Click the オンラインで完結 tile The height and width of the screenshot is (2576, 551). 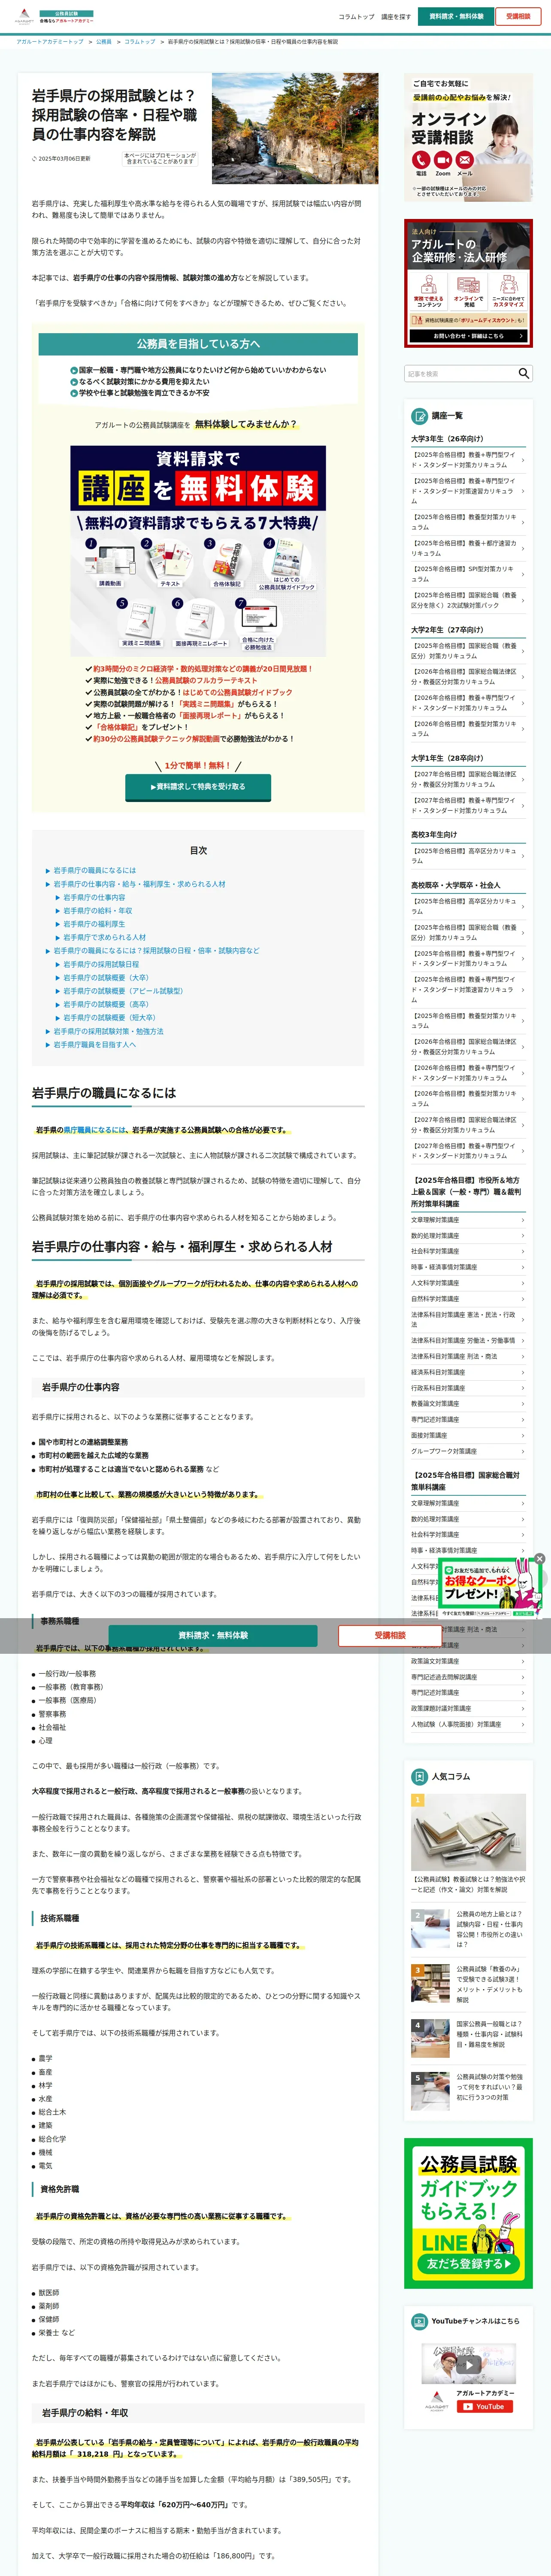coord(468,291)
